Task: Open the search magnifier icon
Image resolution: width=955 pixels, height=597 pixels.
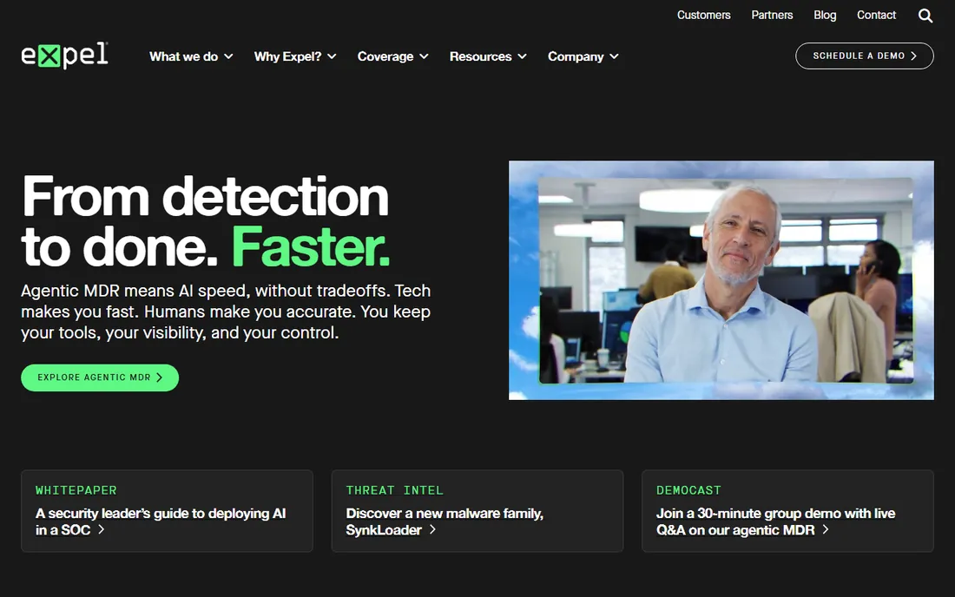Action: click(925, 16)
